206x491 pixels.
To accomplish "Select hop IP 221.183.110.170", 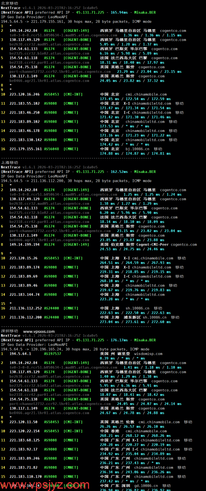I will coord(26,476).
